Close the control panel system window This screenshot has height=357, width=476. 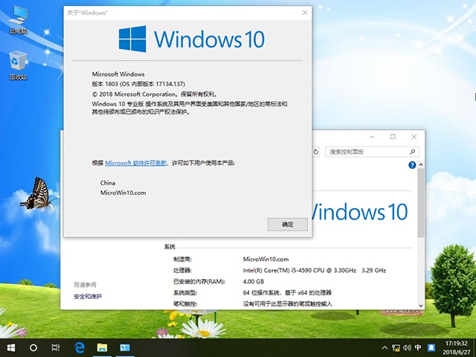click(414, 137)
